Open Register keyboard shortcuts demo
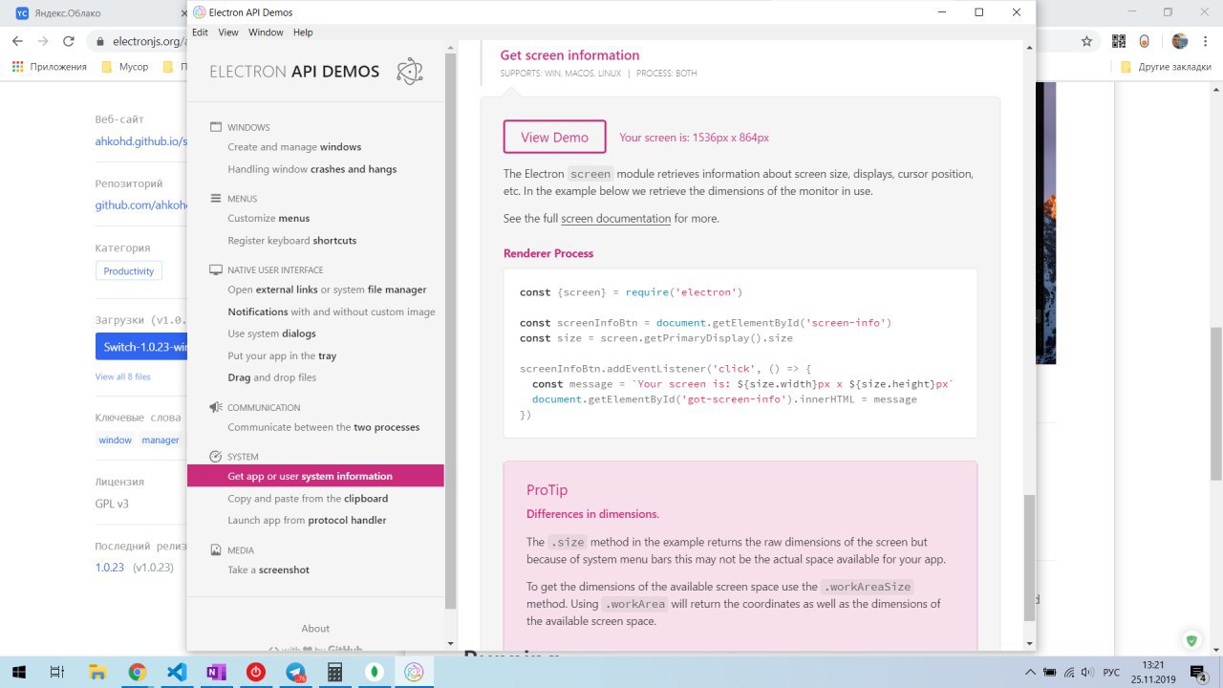Screen dimensions: 1223x688 point(291,240)
